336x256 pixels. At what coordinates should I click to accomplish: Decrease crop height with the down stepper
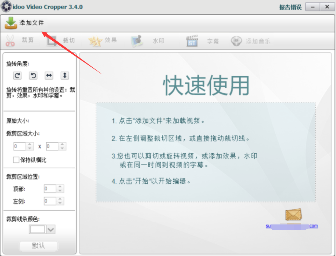point(62,148)
